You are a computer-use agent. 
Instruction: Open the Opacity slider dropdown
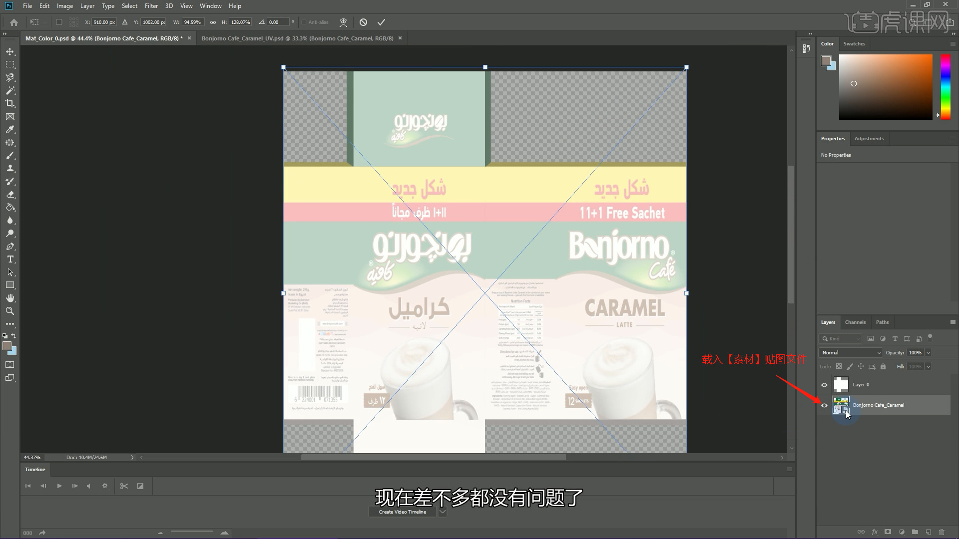coord(928,353)
